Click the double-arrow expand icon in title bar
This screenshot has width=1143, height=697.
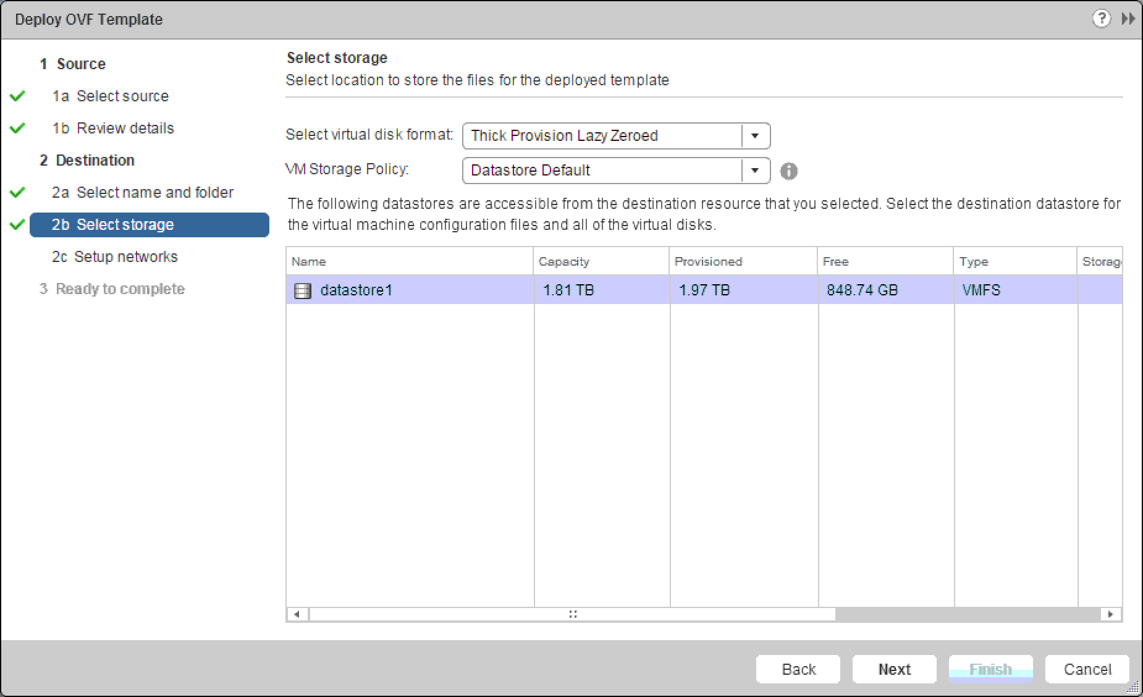pos(1128,19)
